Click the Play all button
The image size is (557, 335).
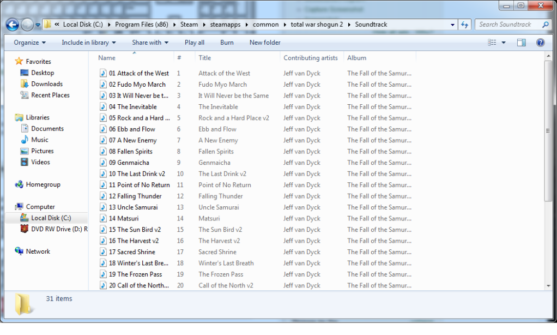(x=195, y=43)
